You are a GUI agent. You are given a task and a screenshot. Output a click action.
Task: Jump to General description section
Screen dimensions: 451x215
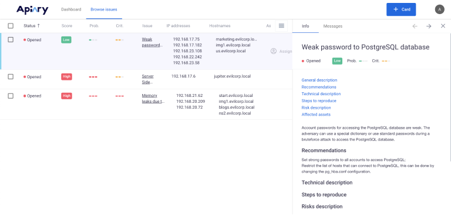tap(319, 80)
